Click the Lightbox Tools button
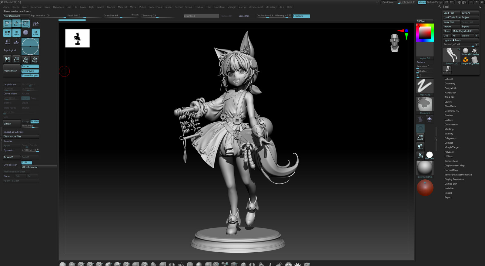The width and height of the screenshot is (485, 266). [461, 40]
